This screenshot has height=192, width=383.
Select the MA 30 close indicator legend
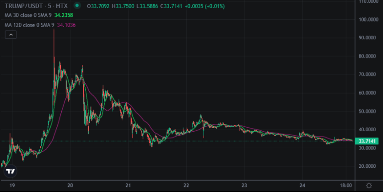pyautogui.click(x=28, y=15)
